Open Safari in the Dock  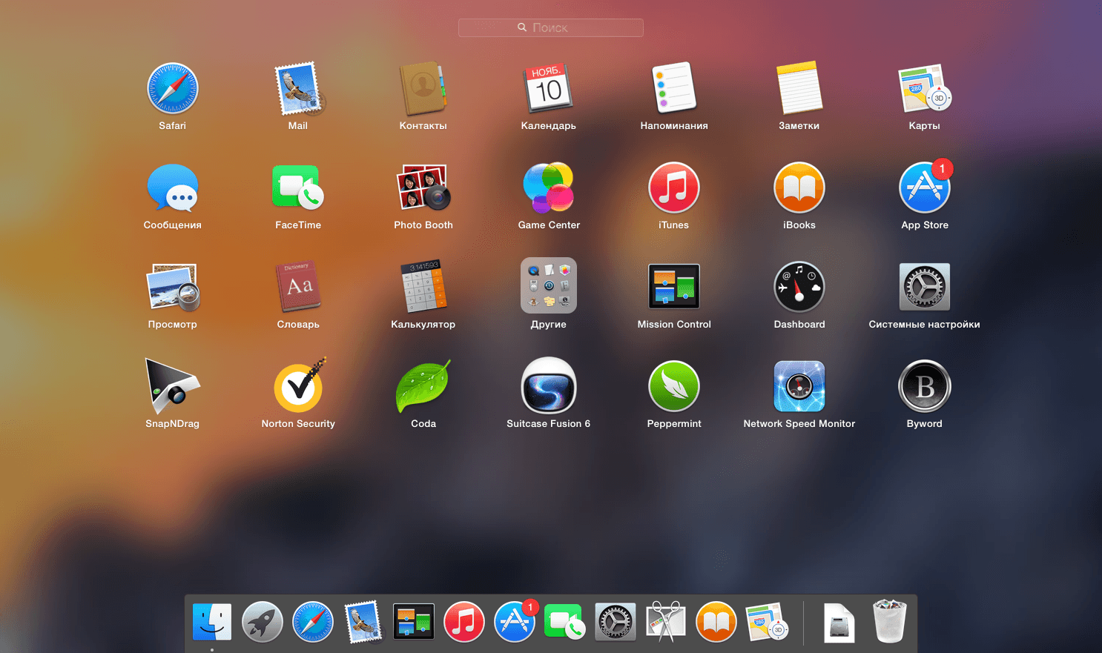click(x=313, y=621)
